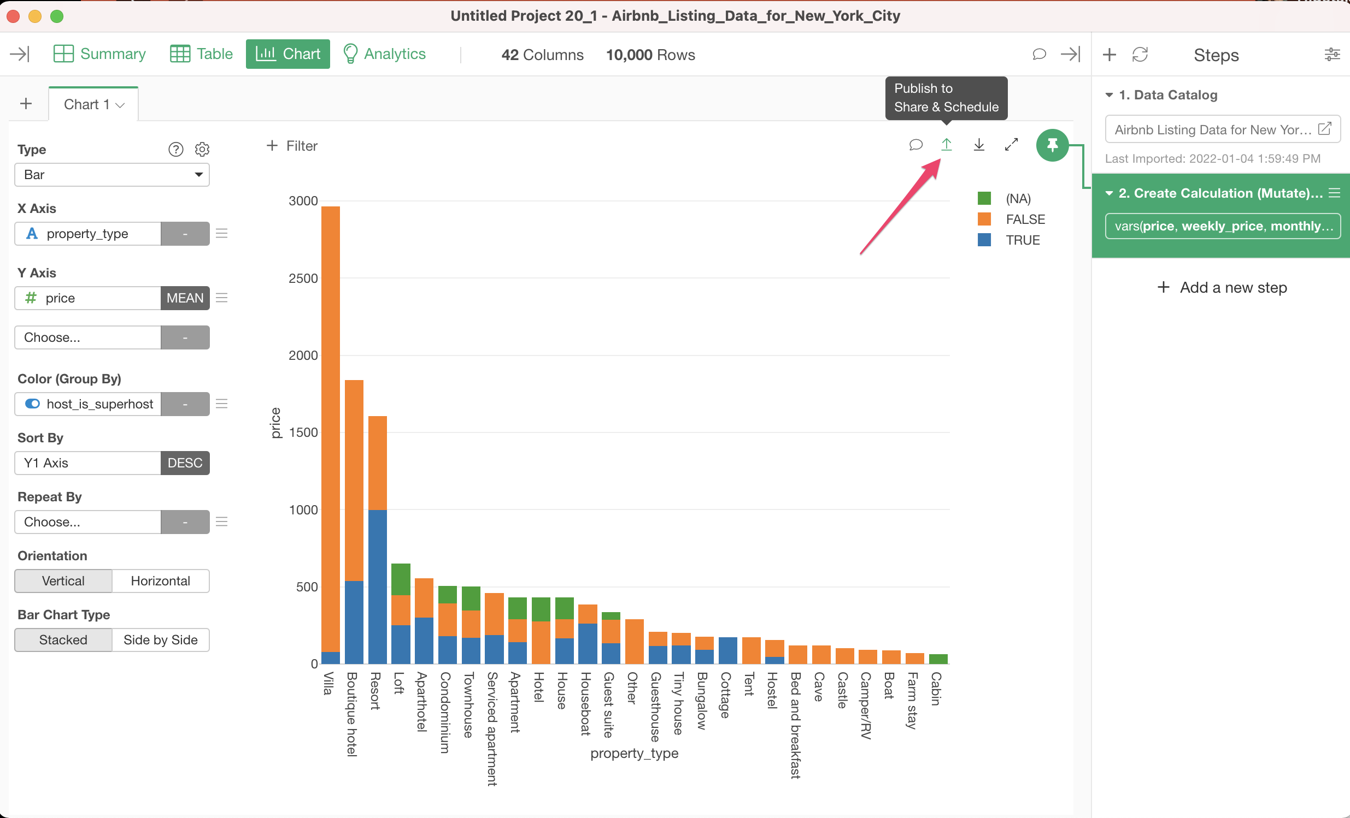Open the Analytics view
This screenshot has width=1350, height=818.
[x=384, y=54]
